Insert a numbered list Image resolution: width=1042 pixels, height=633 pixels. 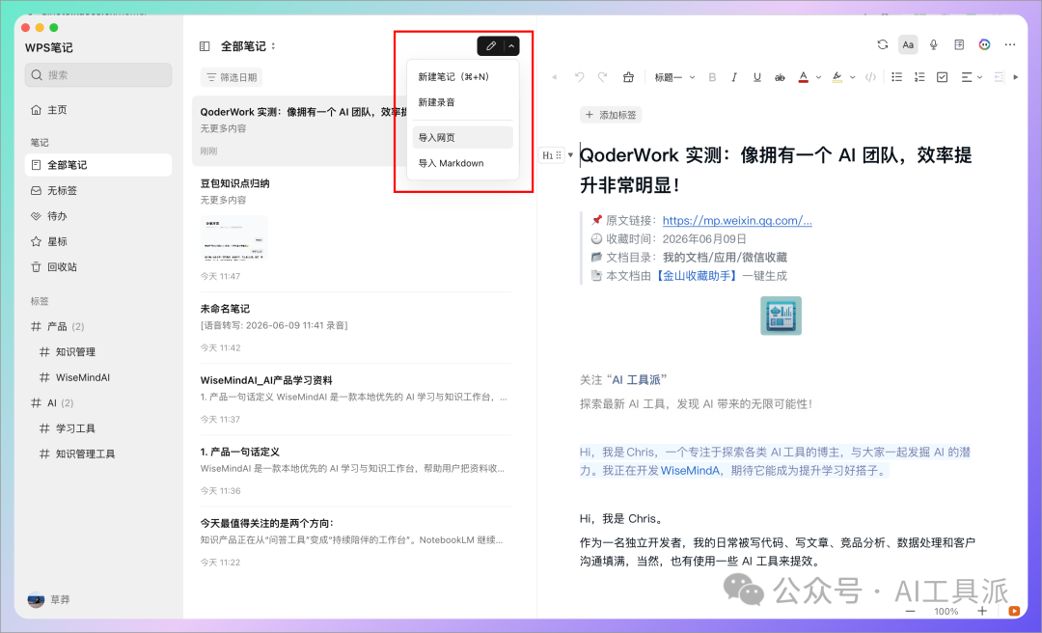click(x=919, y=77)
